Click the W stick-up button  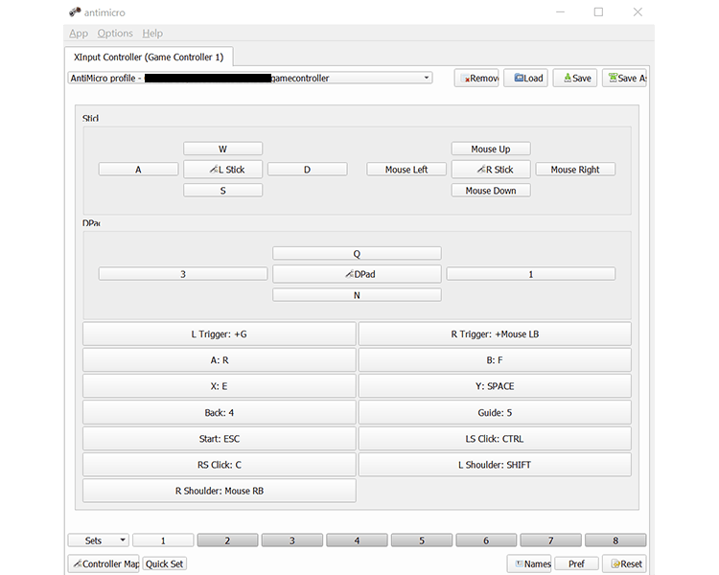pyautogui.click(x=222, y=149)
